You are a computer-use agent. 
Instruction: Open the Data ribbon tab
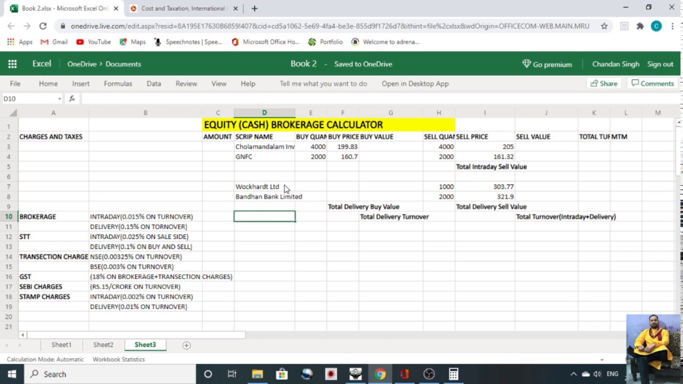coord(154,84)
